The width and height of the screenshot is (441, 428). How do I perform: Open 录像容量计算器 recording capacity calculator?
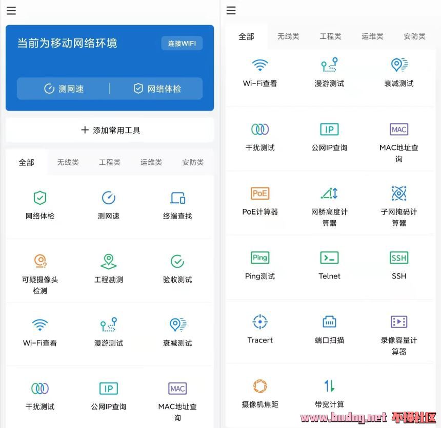398,329
